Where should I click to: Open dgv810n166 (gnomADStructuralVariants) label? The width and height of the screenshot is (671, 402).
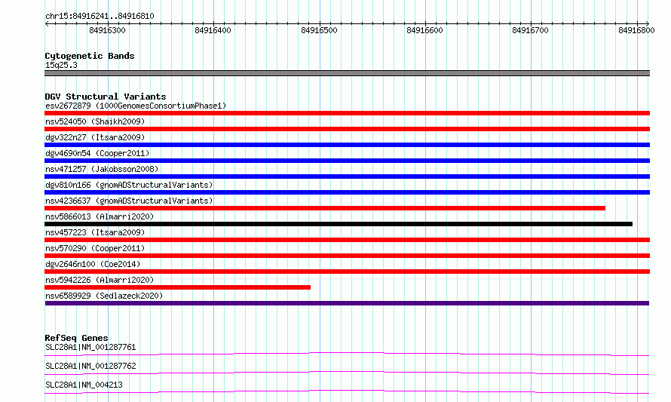coord(129,185)
